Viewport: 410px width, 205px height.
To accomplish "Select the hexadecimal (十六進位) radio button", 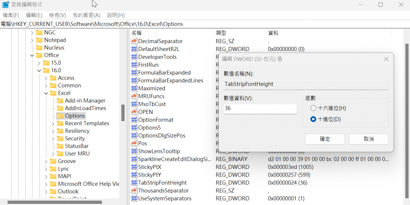I will (x=313, y=108).
